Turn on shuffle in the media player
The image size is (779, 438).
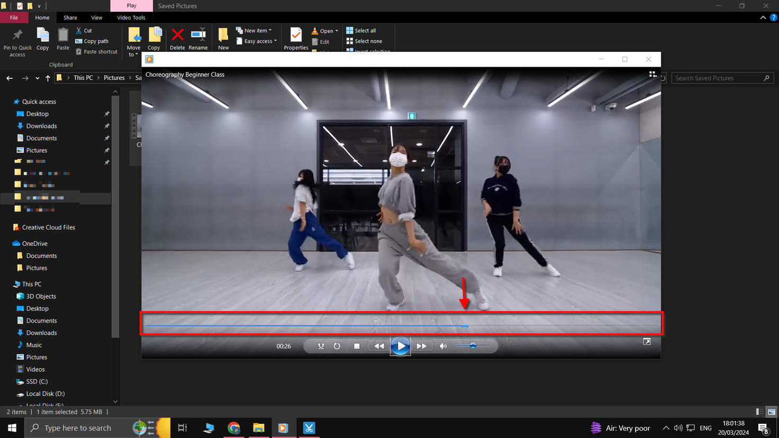point(321,346)
